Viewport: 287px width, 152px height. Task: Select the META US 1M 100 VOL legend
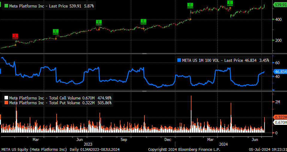click(x=223, y=60)
